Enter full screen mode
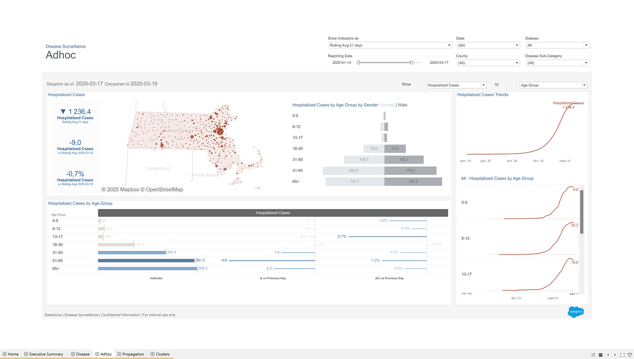The height and width of the screenshot is (359, 634). pyautogui.click(x=622, y=355)
